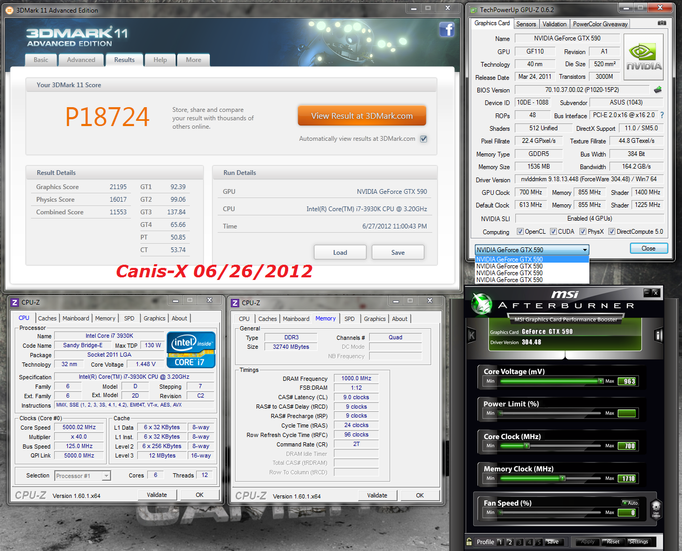Select Afterburner profile slot 3
This screenshot has height=551, width=682.
coord(520,542)
